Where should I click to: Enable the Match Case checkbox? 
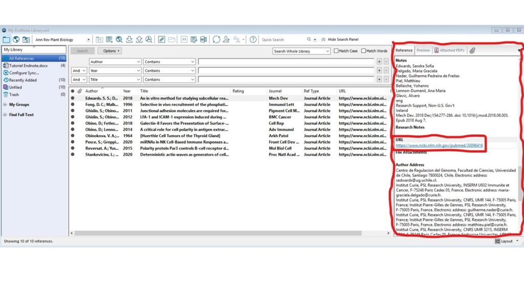(x=336, y=51)
